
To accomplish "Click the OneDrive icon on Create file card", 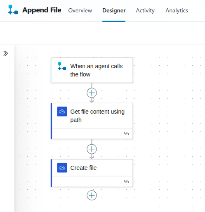I will pos(62,168).
